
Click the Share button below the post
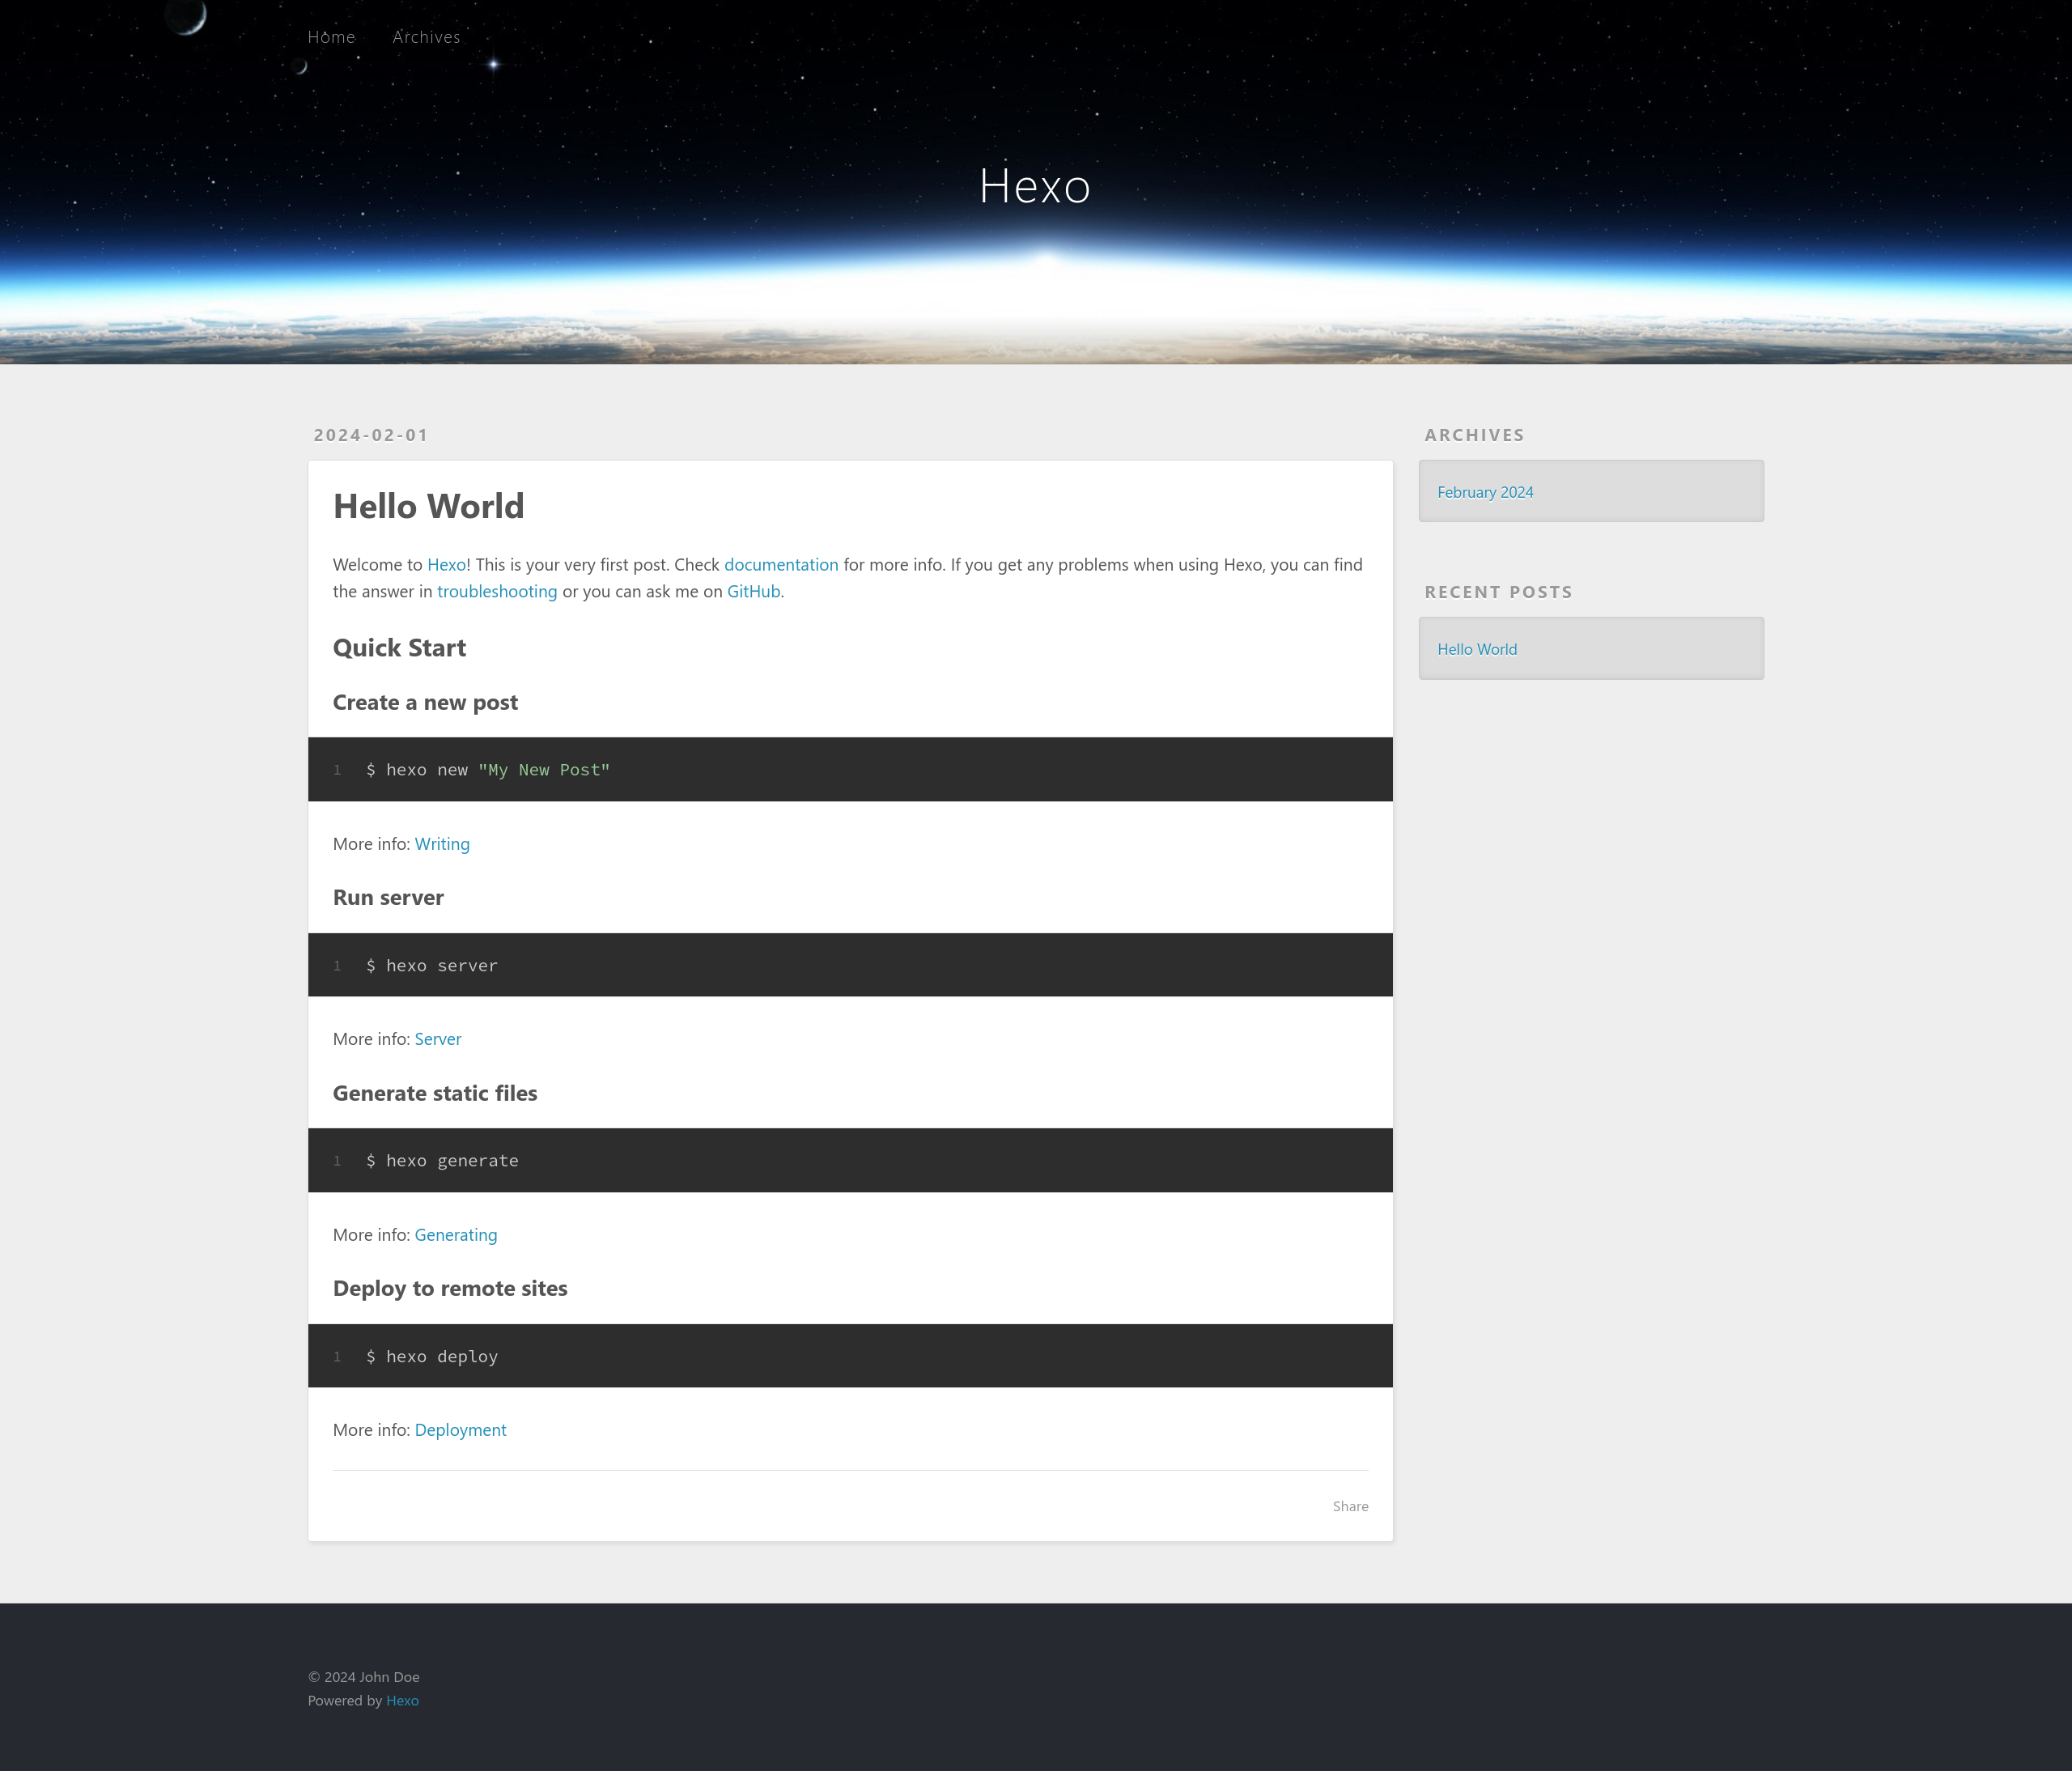1349,1506
